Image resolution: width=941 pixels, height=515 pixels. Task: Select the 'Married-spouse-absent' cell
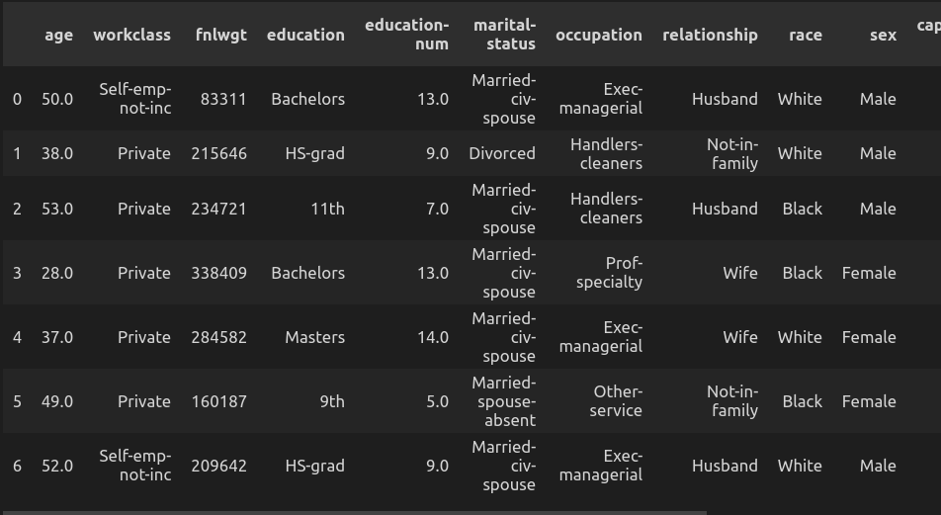tap(504, 401)
